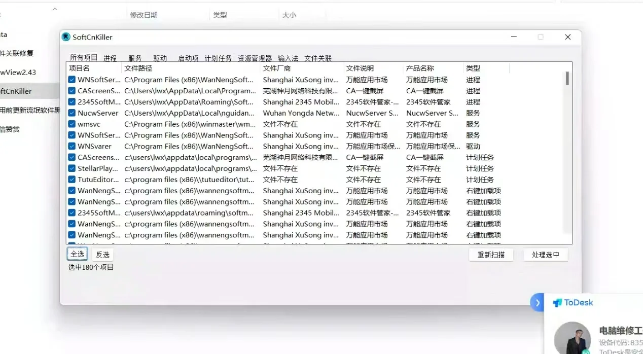Image resolution: width=643 pixels, height=354 pixels.
Task: Select SoftCnKiller in the left sidebar list
Action: tap(15, 91)
